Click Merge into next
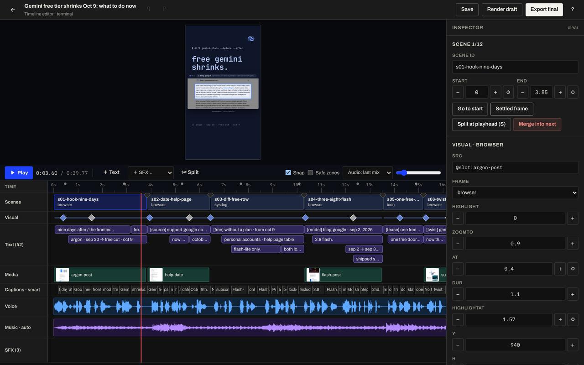 tap(537, 124)
